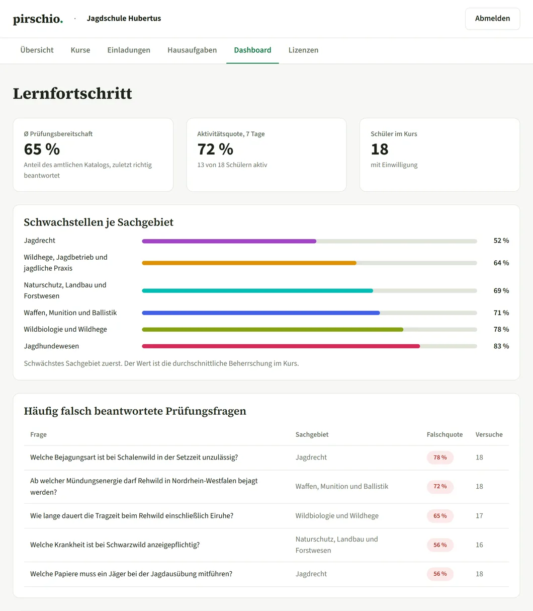Open the Hausaufgaben tab
This screenshot has height=611, width=533.
coord(192,50)
